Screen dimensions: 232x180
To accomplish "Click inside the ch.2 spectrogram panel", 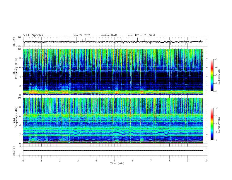I will coord(113,121).
